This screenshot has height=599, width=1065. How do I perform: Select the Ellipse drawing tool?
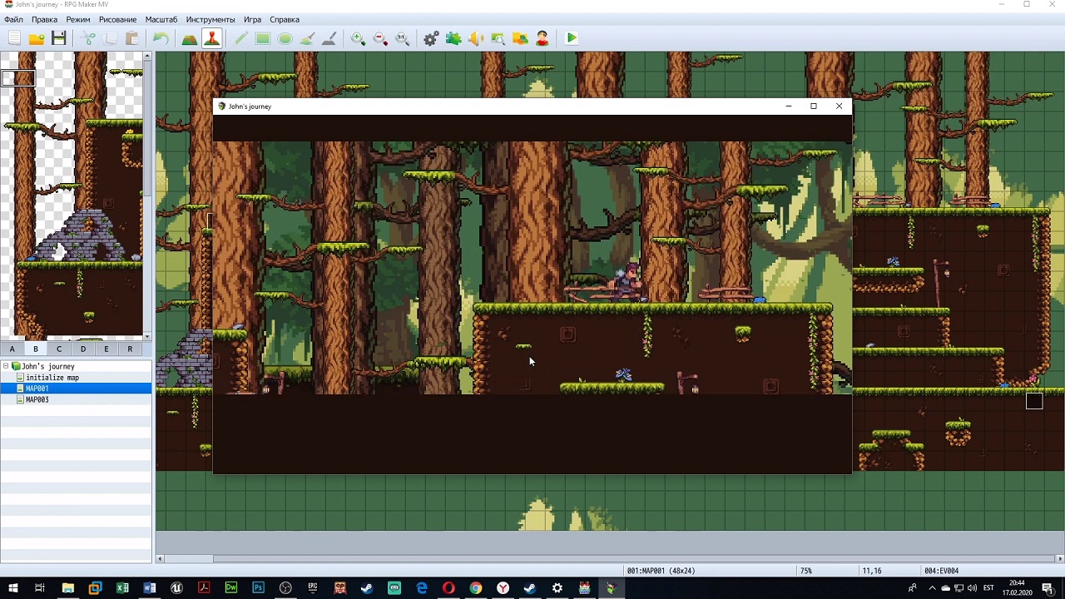[285, 38]
